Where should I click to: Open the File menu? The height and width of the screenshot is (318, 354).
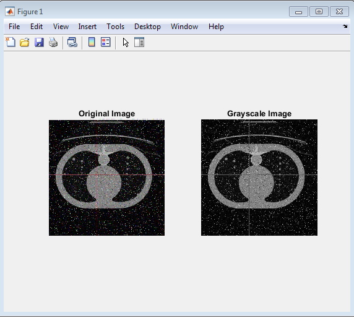pos(14,27)
